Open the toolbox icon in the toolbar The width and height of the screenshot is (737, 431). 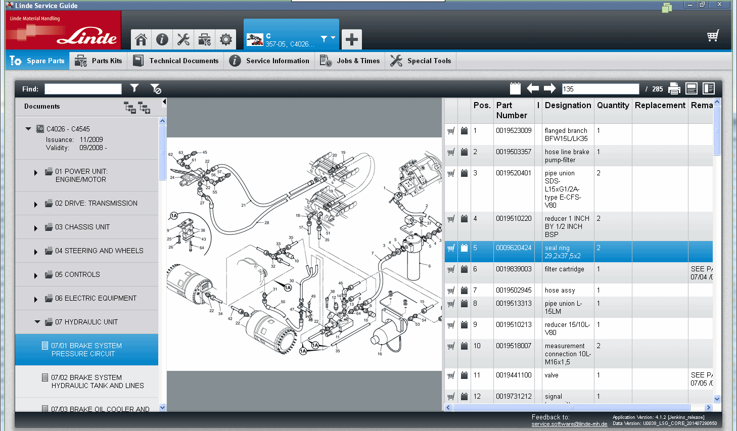(x=204, y=39)
